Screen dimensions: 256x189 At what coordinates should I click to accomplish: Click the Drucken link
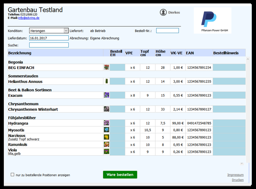pos(238,180)
